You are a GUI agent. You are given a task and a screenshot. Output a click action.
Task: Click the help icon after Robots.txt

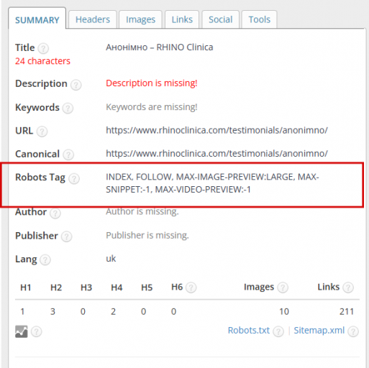pyautogui.click(x=278, y=331)
